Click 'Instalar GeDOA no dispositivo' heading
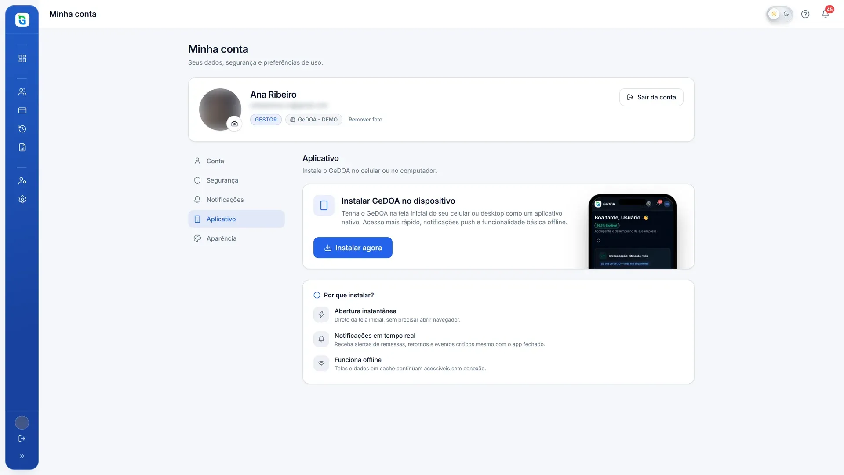The width and height of the screenshot is (844, 475). tap(398, 201)
